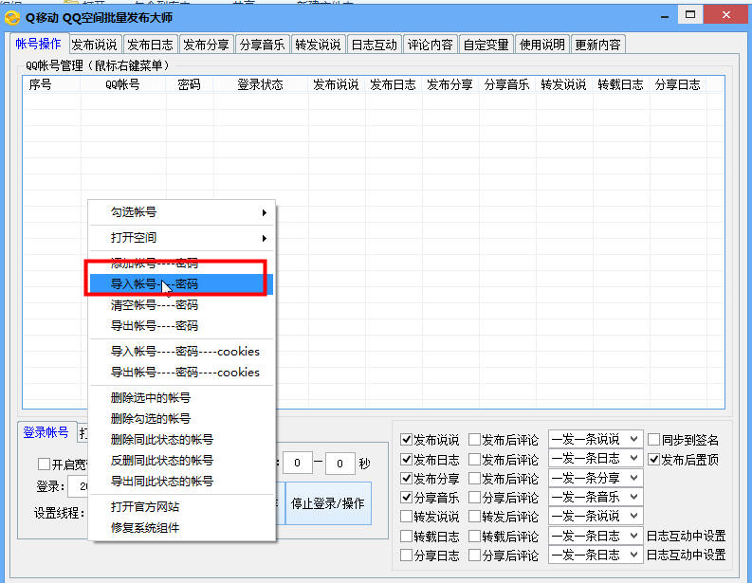Expand the 勾选帐号 submenu
Image resolution: width=752 pixels, height=583 pixels.
(182, 212)
